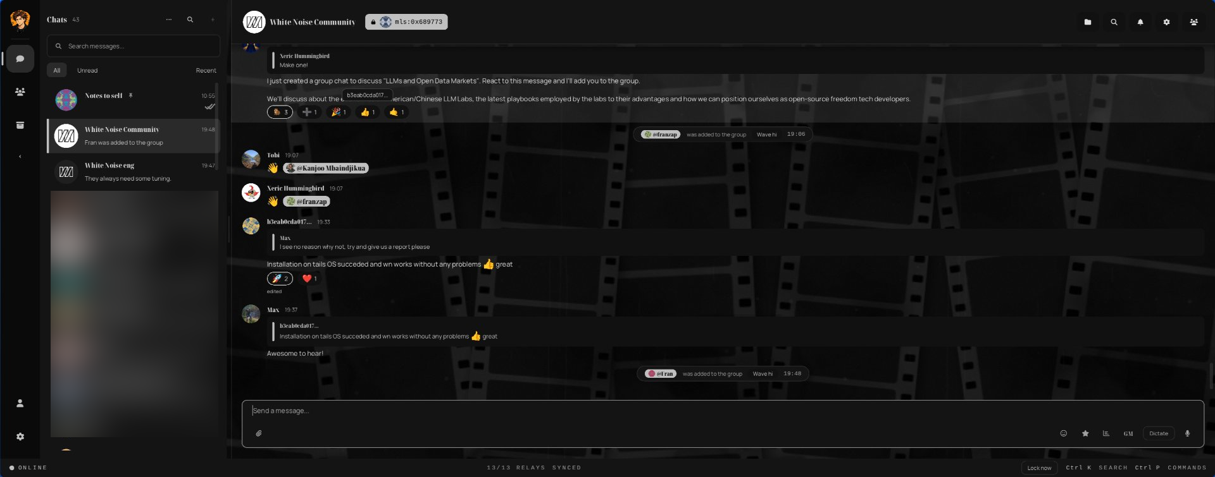Click Wave hi next to @franzap joined notice
The width and height of the screenshot is (1215, 477).
pyautogui.click(x=766, y=135)
